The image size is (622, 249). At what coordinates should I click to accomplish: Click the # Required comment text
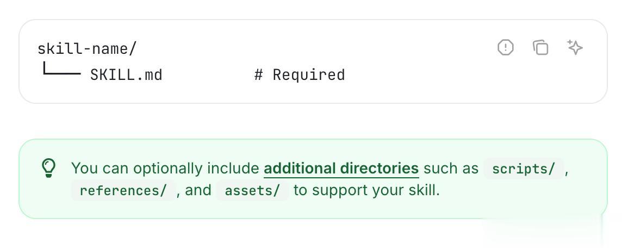pos(299,74)
